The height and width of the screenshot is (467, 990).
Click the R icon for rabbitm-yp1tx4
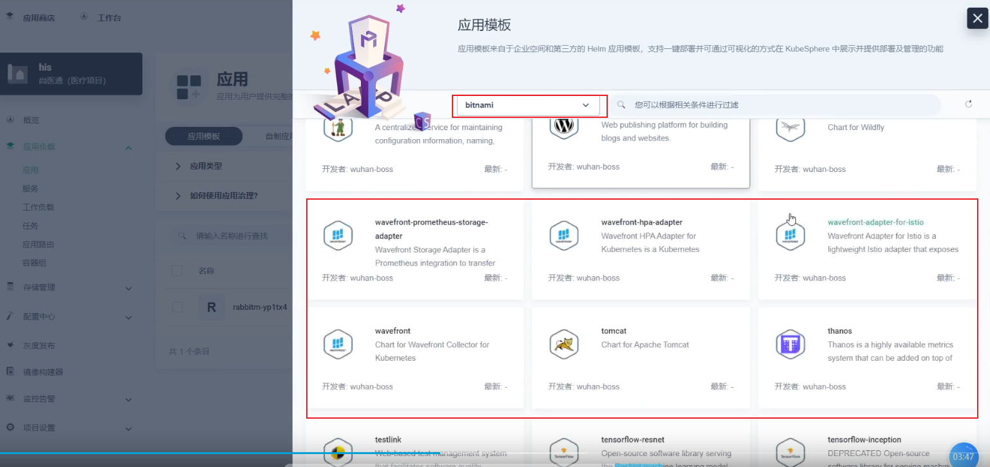click(211, 307)
